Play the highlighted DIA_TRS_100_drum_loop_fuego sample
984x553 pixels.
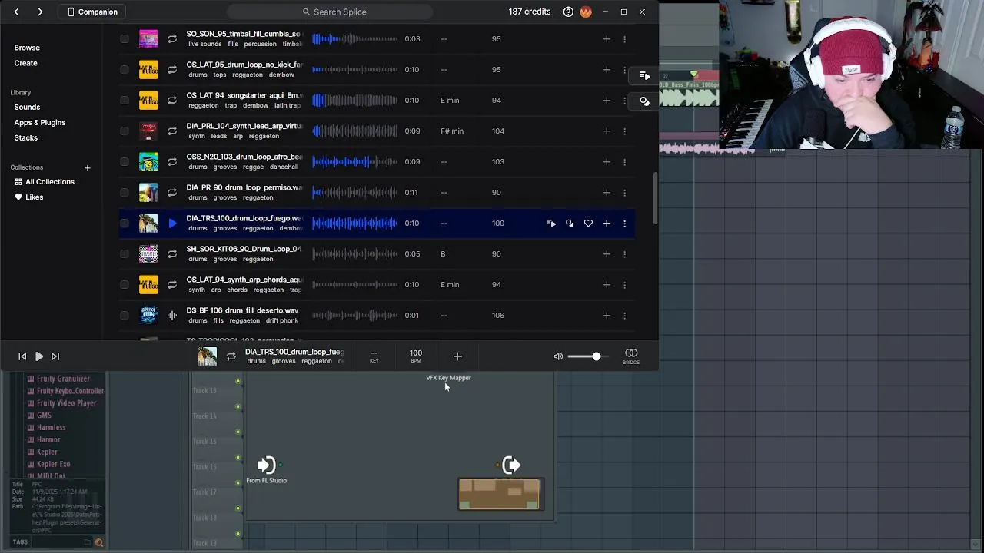pyautogui.click(x=172, y=223)
